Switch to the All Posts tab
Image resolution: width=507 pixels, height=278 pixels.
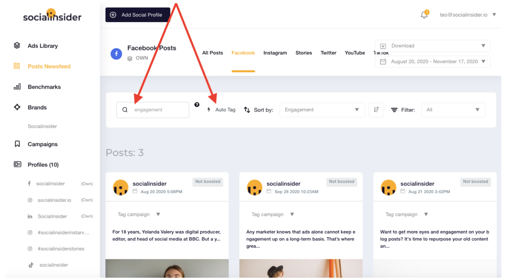[x=213, y=53]
